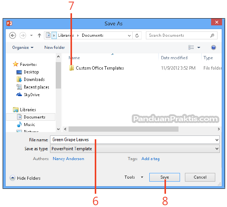227x207 pixels.
Task: Create a New folder
Action: point(55,47)
